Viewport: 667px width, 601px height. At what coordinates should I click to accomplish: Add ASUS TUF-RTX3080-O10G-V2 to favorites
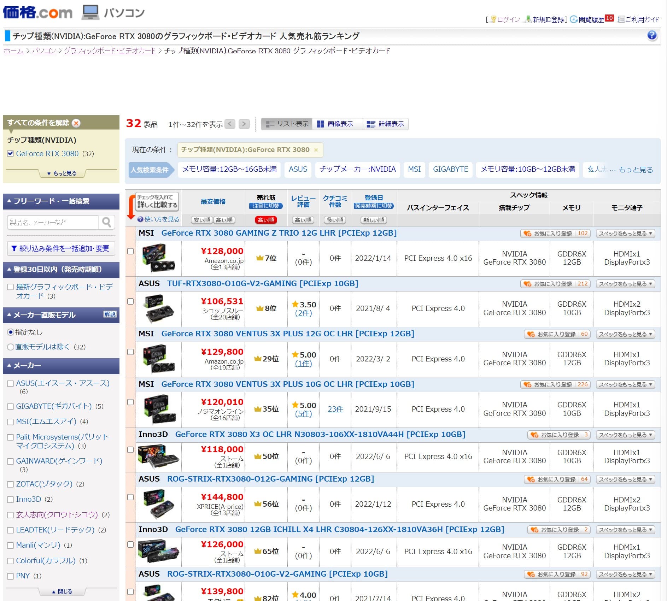555,284
